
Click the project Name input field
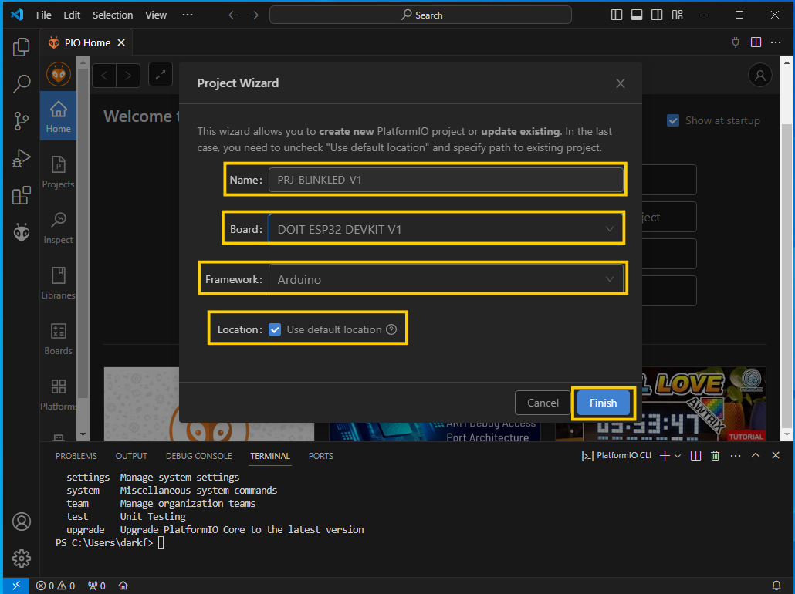click(x=445, y=180)
